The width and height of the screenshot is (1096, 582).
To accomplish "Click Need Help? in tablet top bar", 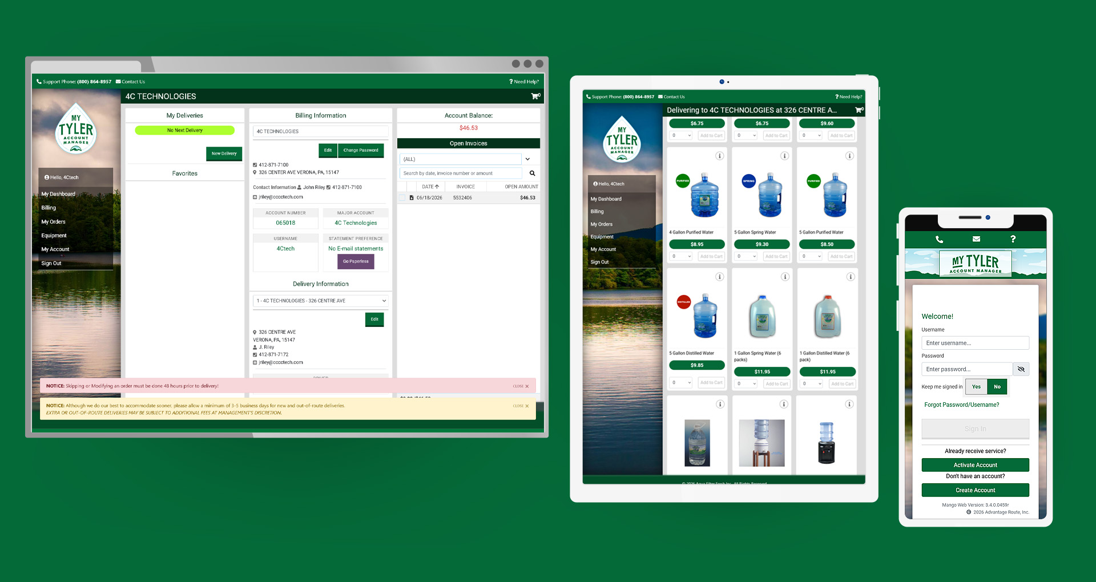I will tap(848, 97).
